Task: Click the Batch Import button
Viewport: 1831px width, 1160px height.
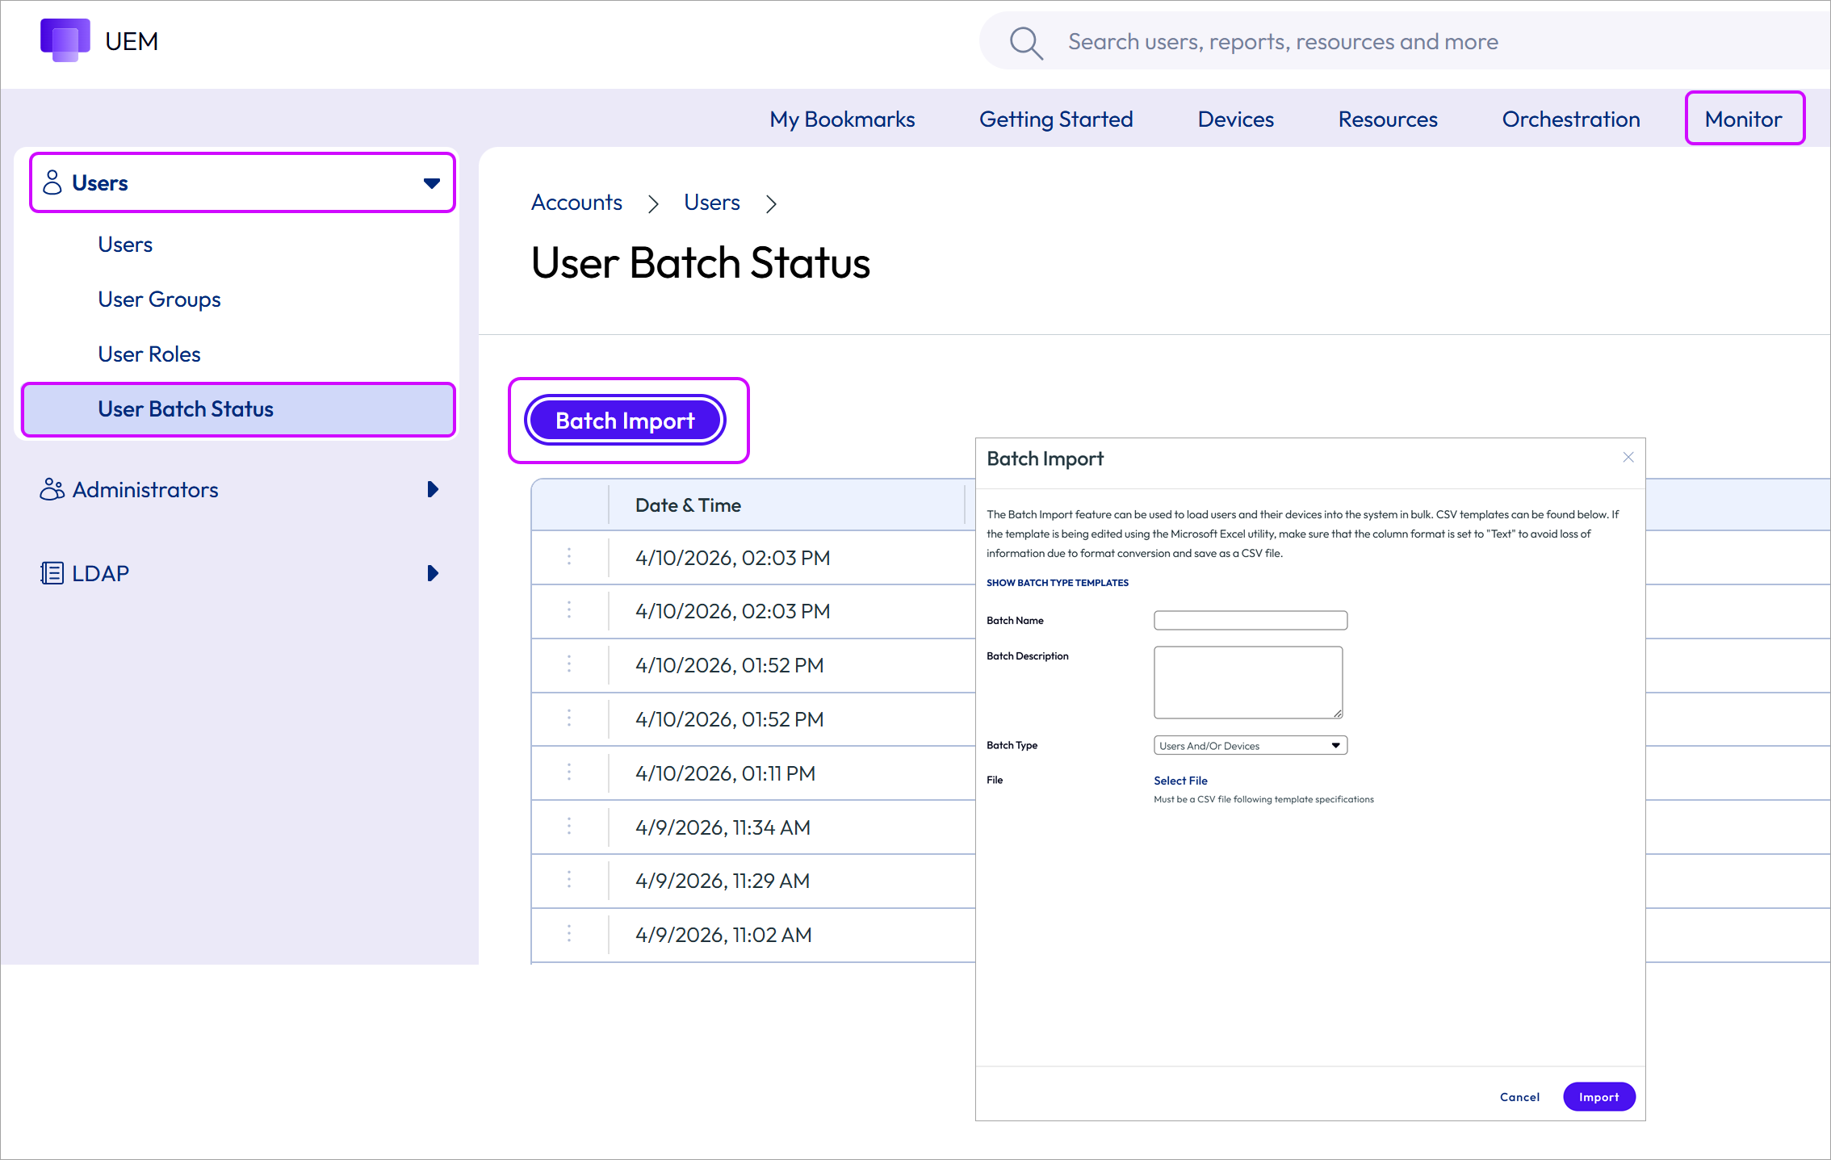Action: point(625,421)
